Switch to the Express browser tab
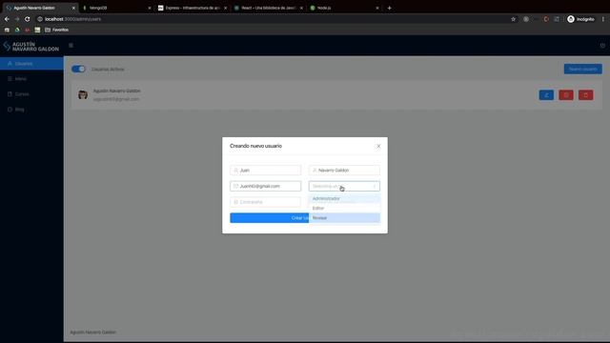Viewport: 610px width, 343px height. click(x=193, y=8)
